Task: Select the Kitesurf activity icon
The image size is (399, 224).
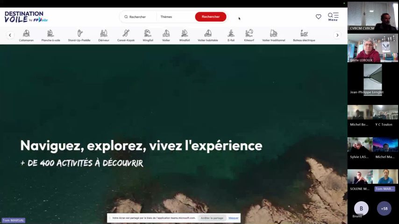Action: click(249, 35)
